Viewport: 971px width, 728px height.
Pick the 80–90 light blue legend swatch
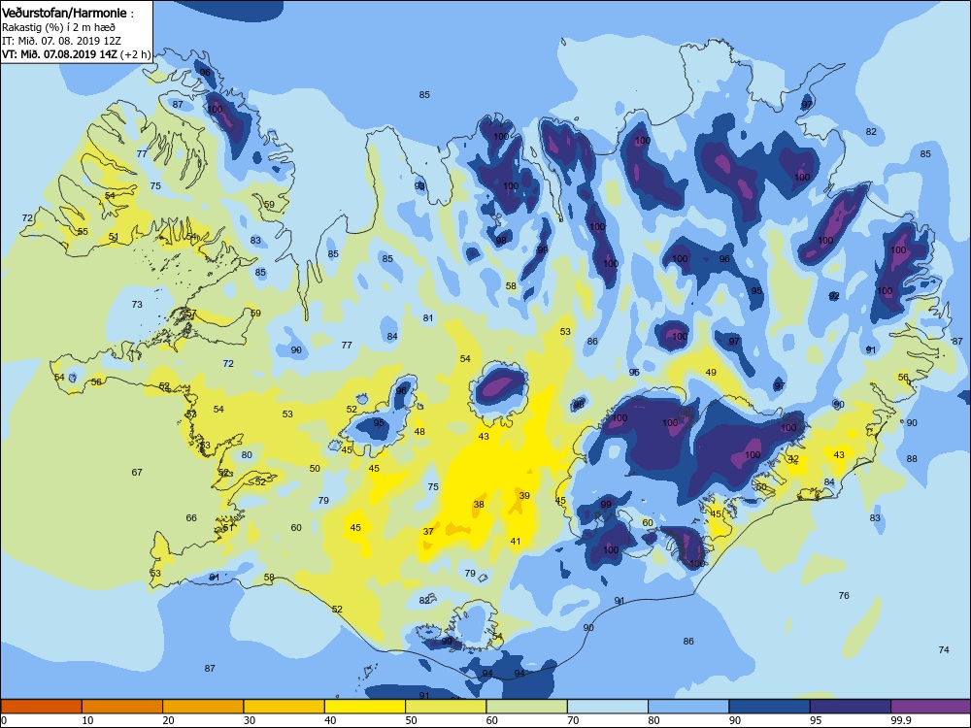click(x=688, y=707)
